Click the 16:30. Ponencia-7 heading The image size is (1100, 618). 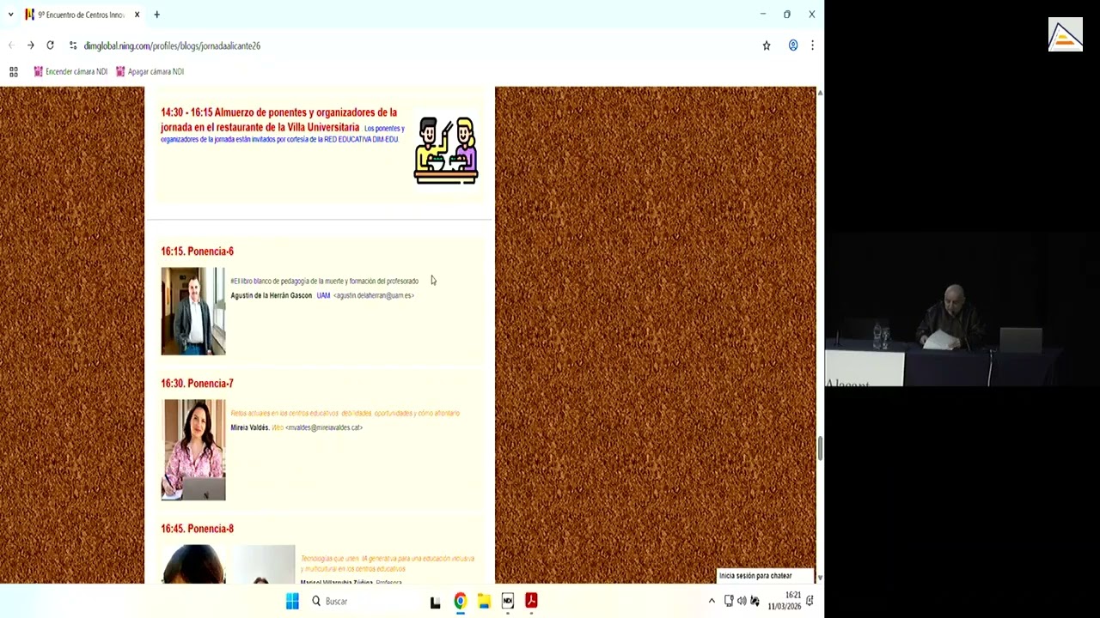197,384
